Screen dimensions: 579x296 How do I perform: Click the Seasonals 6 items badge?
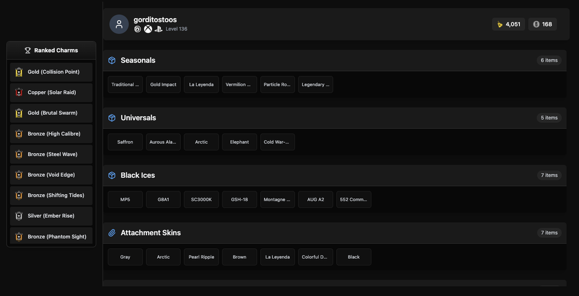549,60
